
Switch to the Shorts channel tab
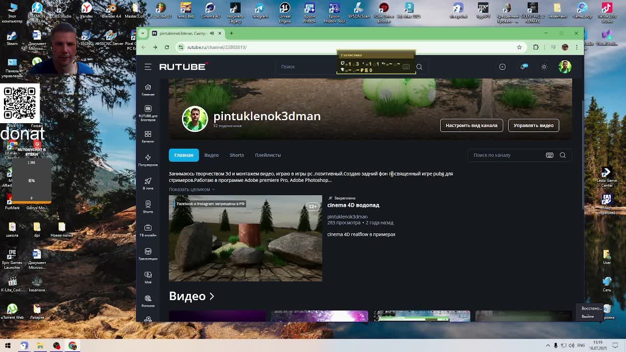(x=237, y=155)
